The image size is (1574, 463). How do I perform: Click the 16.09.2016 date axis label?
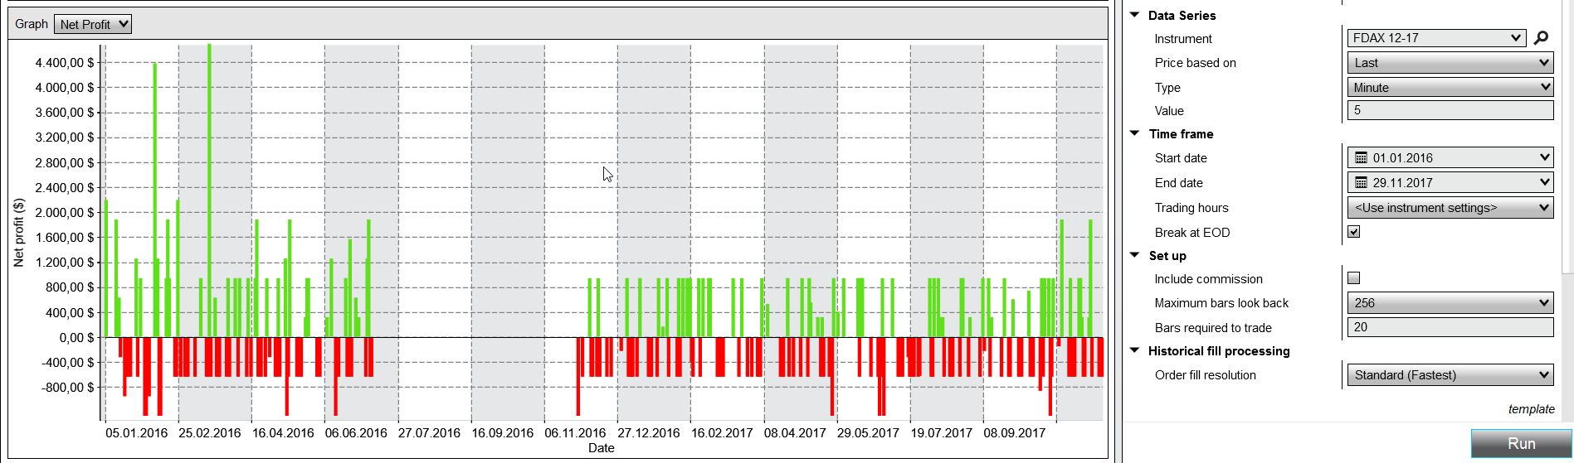click(502, 432)
